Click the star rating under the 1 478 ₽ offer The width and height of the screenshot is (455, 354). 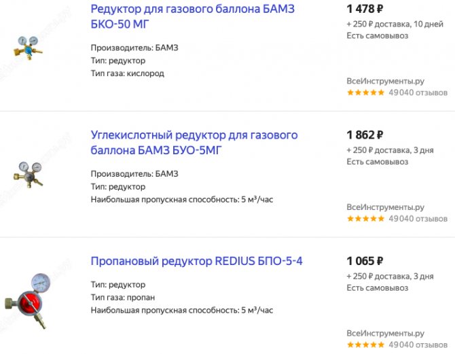365,92
